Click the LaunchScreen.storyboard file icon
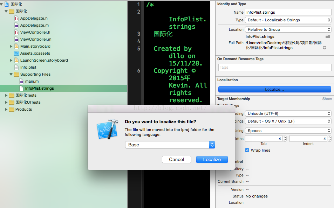The height and width of the screenshot is (208, 334). tap(16, 61)
